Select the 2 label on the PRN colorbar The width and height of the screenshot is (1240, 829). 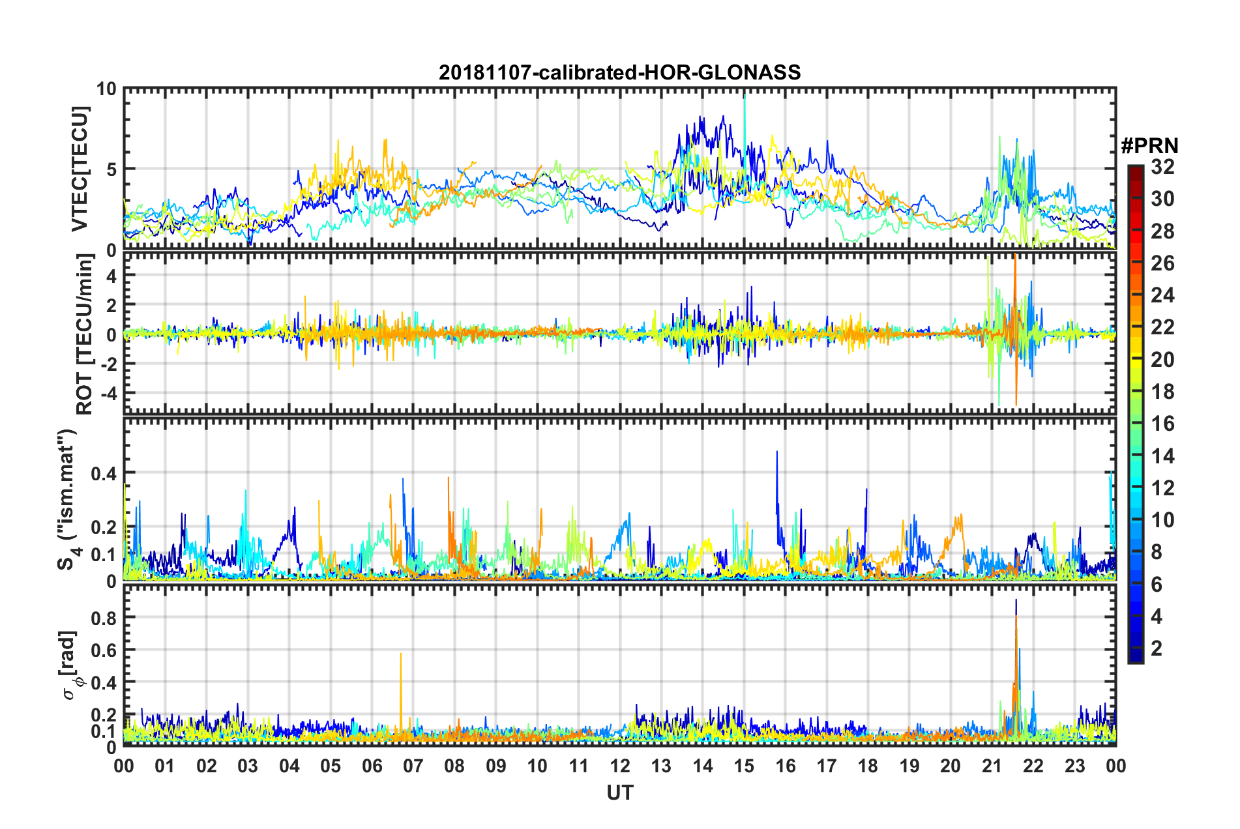1157,648
